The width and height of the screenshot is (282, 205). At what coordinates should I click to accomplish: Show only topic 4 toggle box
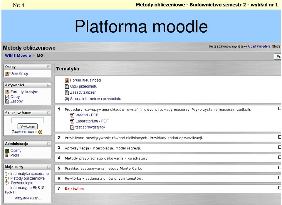[x=280, y=157]
